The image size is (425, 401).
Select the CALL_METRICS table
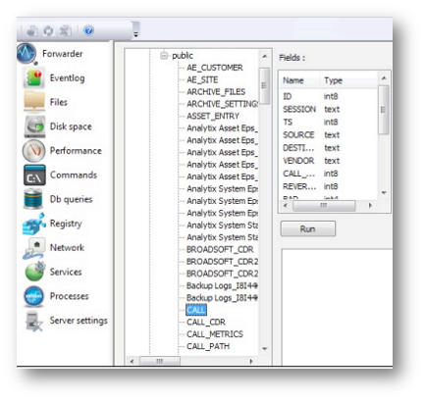[215, 334]
